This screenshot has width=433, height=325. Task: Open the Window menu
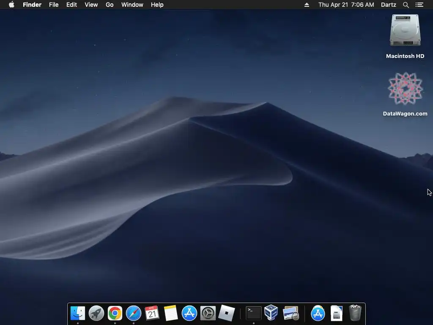[x=132, y=5]
